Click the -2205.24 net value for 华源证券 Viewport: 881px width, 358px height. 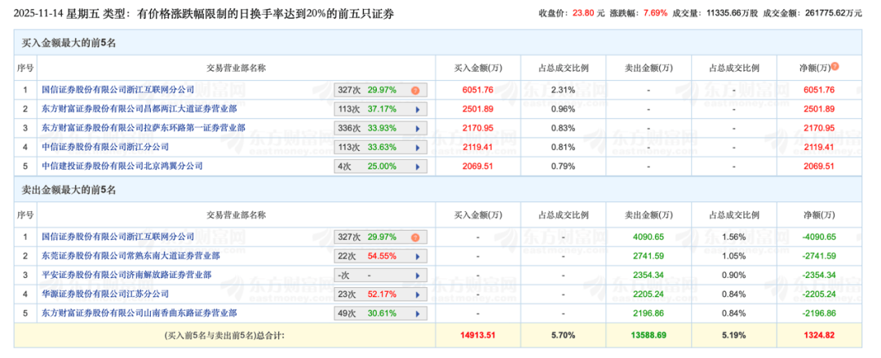(819, 294)
